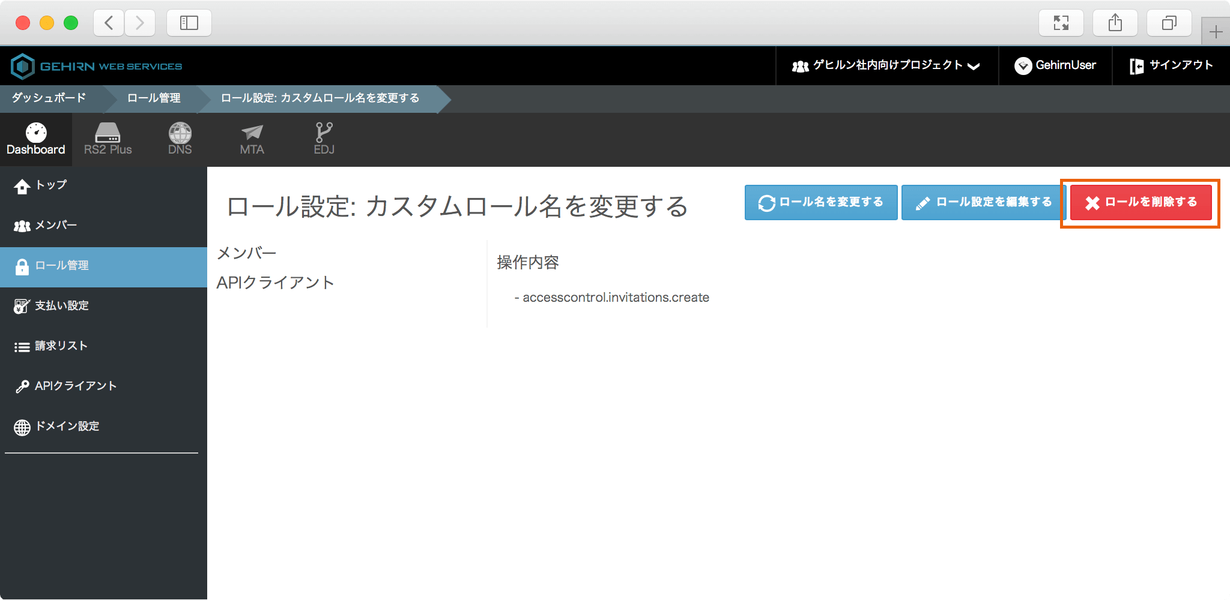The height and width of the screenshot is (600, 1230).
Task: Click the Gehirn Web Services logo
Action: (x=97, y=66)
